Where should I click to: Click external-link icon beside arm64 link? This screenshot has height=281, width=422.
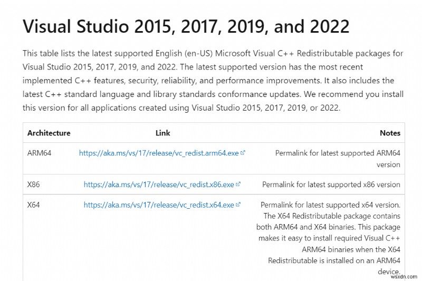243,153
